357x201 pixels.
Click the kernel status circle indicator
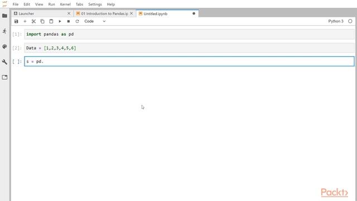(350, 21)
